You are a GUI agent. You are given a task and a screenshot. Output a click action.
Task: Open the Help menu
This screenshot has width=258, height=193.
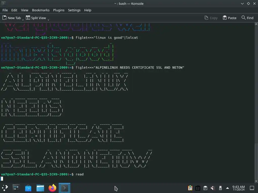88,10
